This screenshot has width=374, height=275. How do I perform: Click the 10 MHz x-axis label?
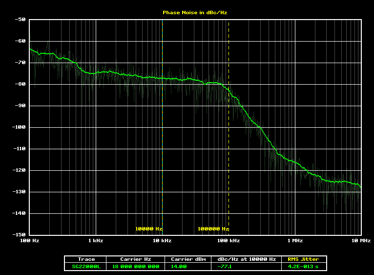361,241
